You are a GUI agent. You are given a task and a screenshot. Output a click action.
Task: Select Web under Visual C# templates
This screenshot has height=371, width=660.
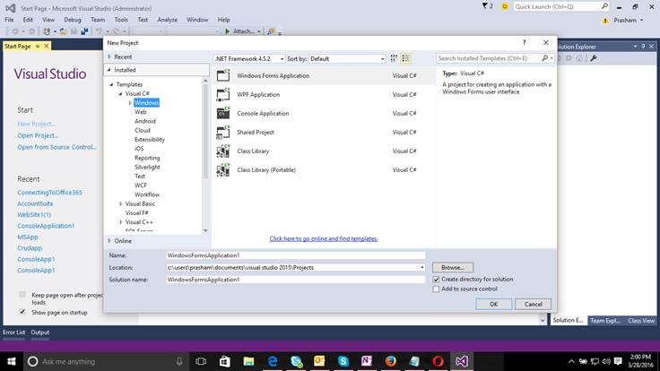[141, 112]
